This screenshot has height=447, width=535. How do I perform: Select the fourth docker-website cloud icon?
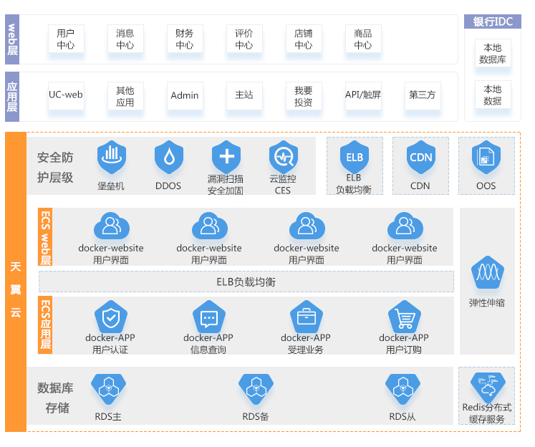click(405, 226)
